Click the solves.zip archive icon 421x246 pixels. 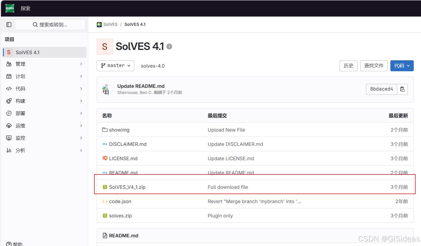pos(105,216)
